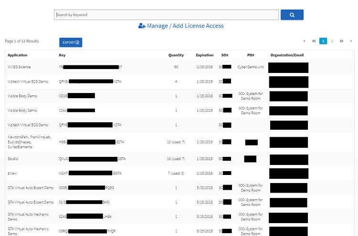Go to page 2 of results
The image size is (358, 236).
[x=332, y=41]
